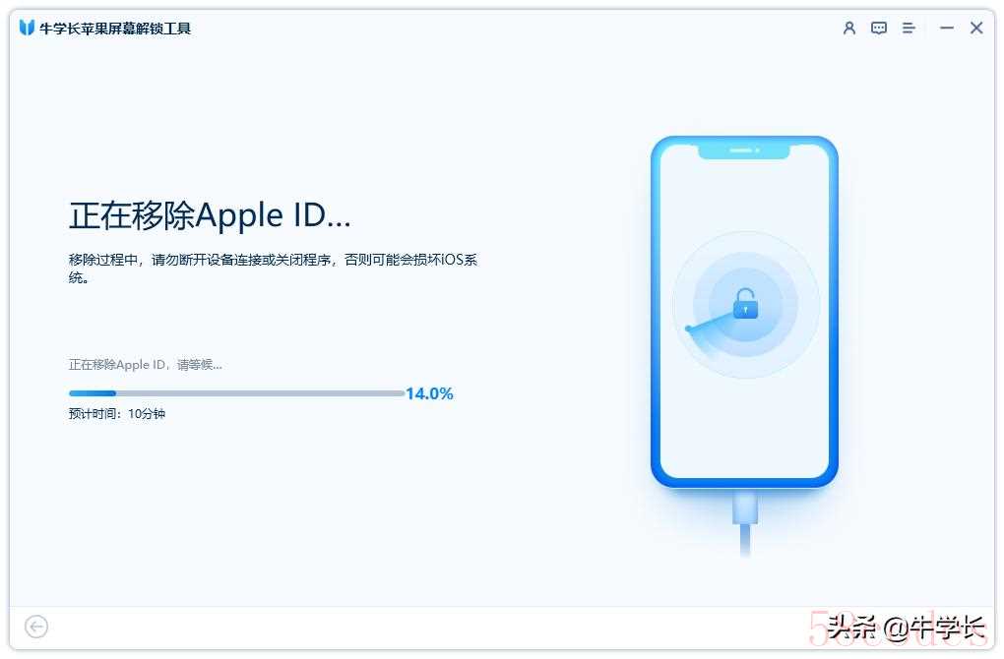Click the heading 正在移除Apple ID...
This screenshot has height=659, width=1004.
pos(210,215)
